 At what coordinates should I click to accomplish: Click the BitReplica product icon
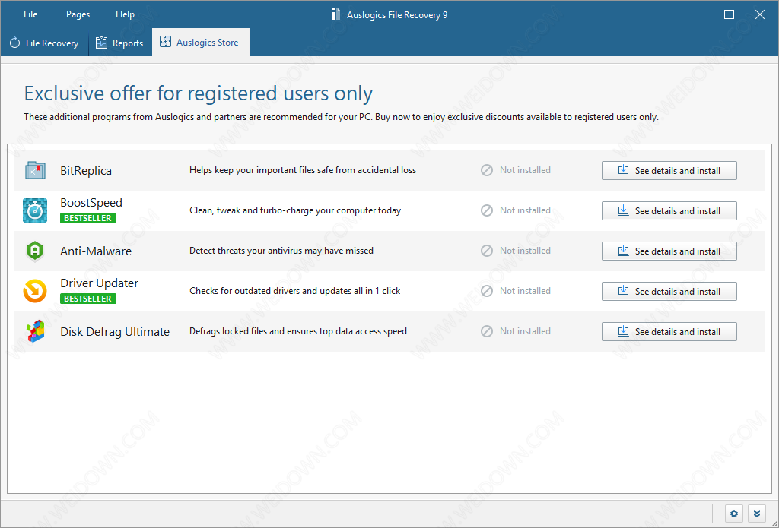[35, 170]
